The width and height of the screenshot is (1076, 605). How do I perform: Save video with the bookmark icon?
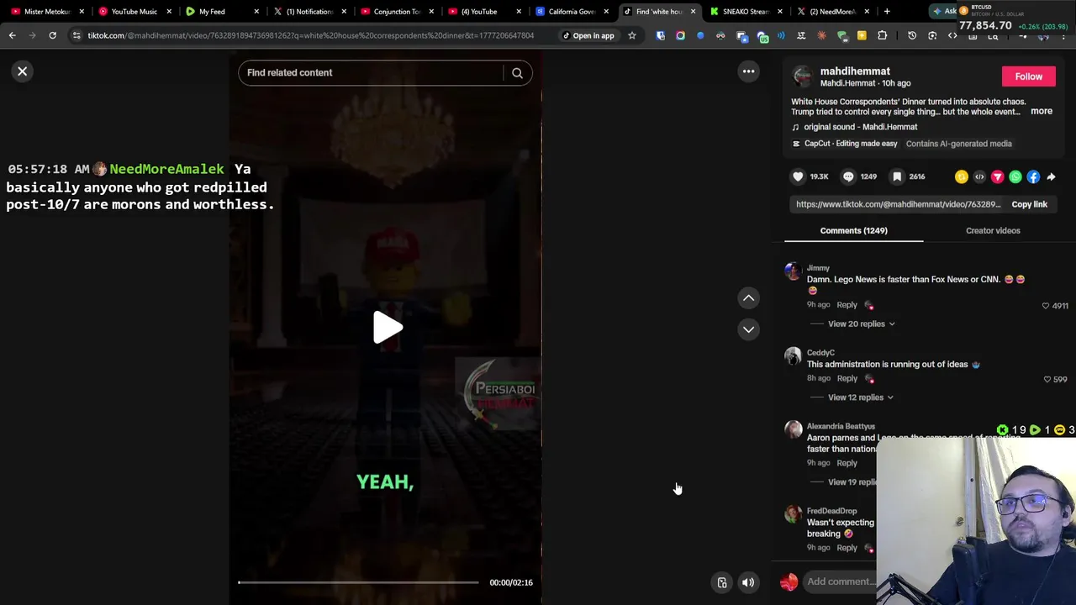(897, 176)
